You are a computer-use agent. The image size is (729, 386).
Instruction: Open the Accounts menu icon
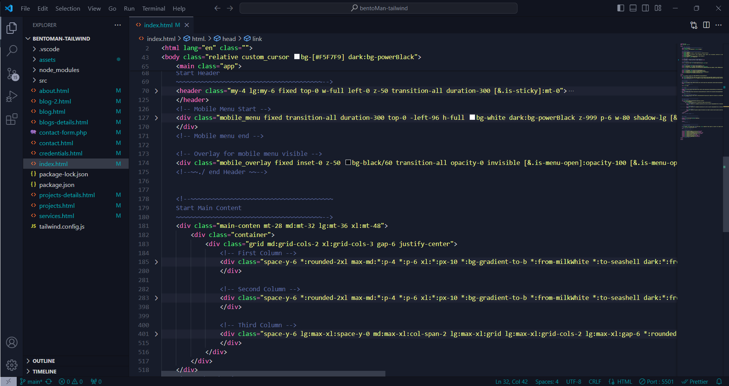pyautogui.click(x=12, y=342)
